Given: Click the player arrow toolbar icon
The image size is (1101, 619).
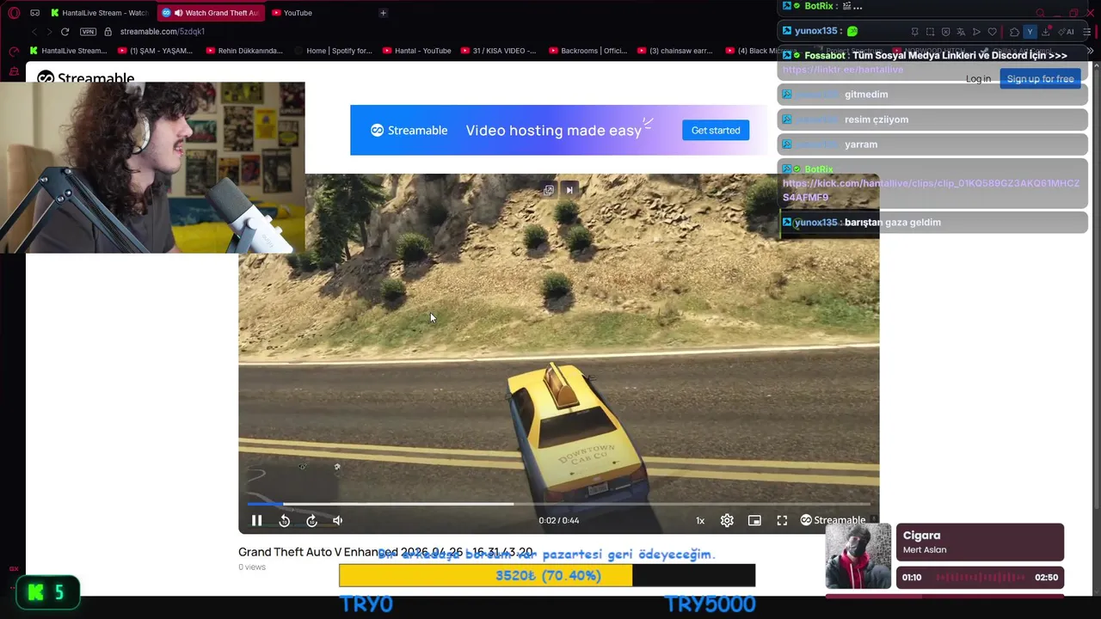Looking at the screenshot, I should (976, 32).
